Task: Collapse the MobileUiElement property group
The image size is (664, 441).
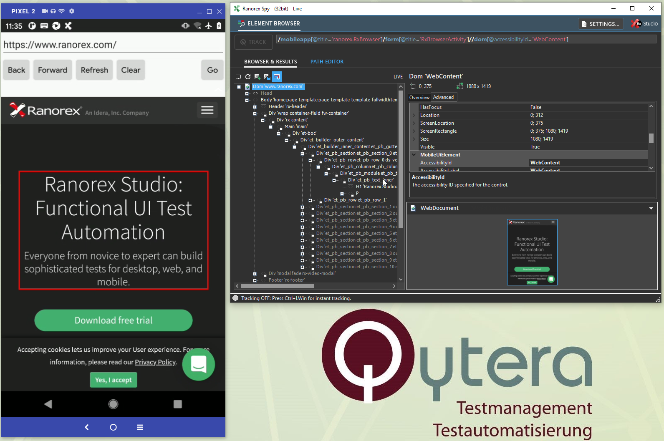Action: (414, 155)
